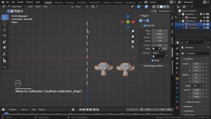211x119 pixels.
Task: Open the Pose Options dropdown
Action: pyautogui.click(x=166, y=11)
